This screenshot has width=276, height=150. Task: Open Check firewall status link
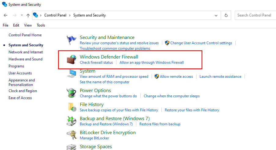point(96,62)
